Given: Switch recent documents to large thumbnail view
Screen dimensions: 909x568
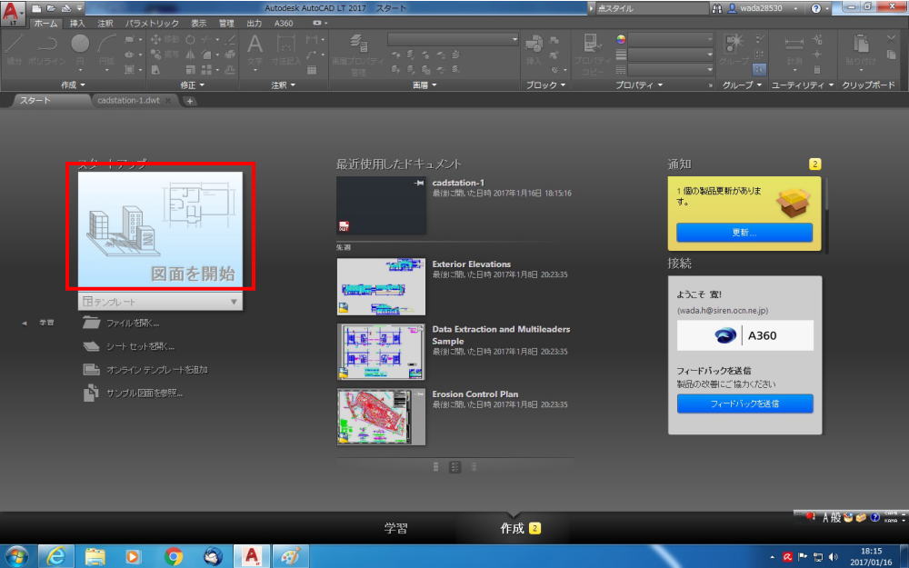Looking at the screenshot, I should [436, 466].
